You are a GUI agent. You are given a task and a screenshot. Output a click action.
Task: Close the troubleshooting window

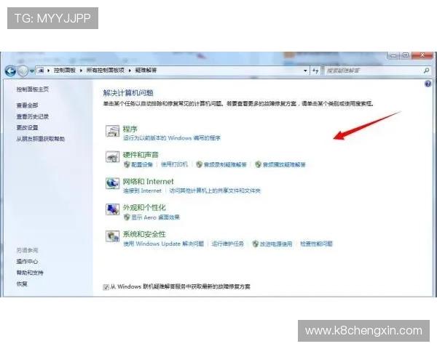[x=422, y=55]
